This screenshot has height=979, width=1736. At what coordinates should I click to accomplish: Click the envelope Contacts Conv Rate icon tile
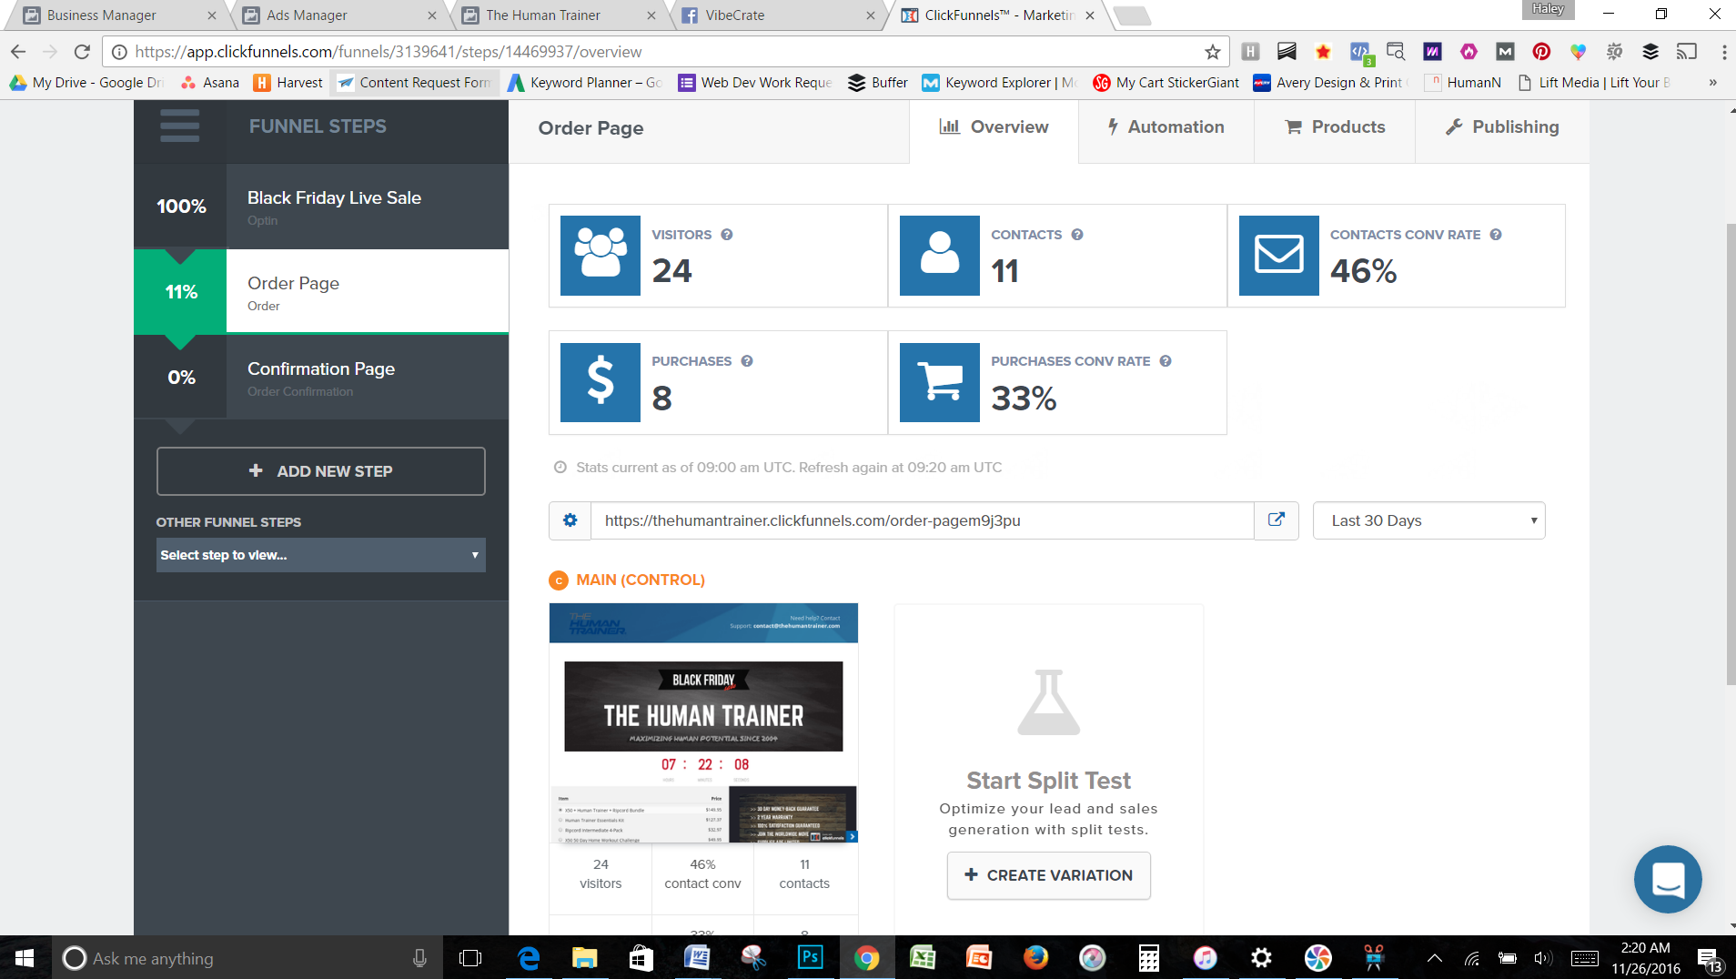click(x=1279, y=256)
